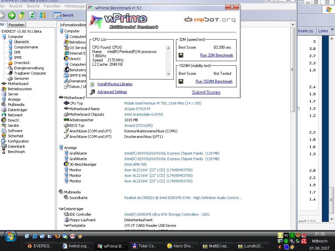Click the refresh icon in EVEREST toolbar
Screen dimensions: 335x251
(32, 15)
